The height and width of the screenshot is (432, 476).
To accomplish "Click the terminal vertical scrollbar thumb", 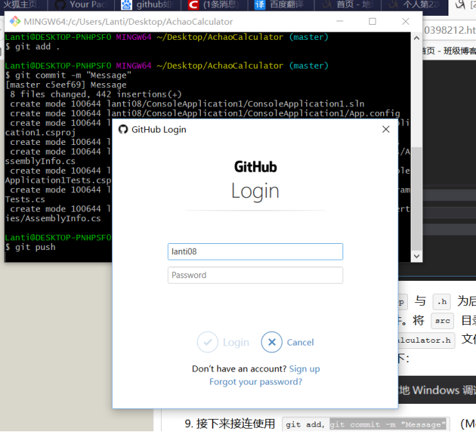I will [x=417, y=198].
